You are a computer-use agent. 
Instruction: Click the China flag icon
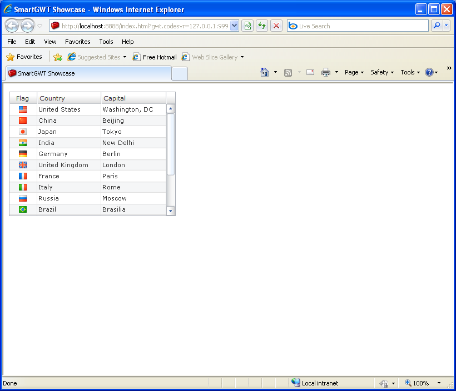point(23,121)
